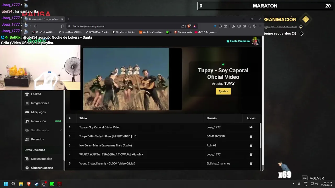Click the taskbar volume speaker icon

point(316,184)
